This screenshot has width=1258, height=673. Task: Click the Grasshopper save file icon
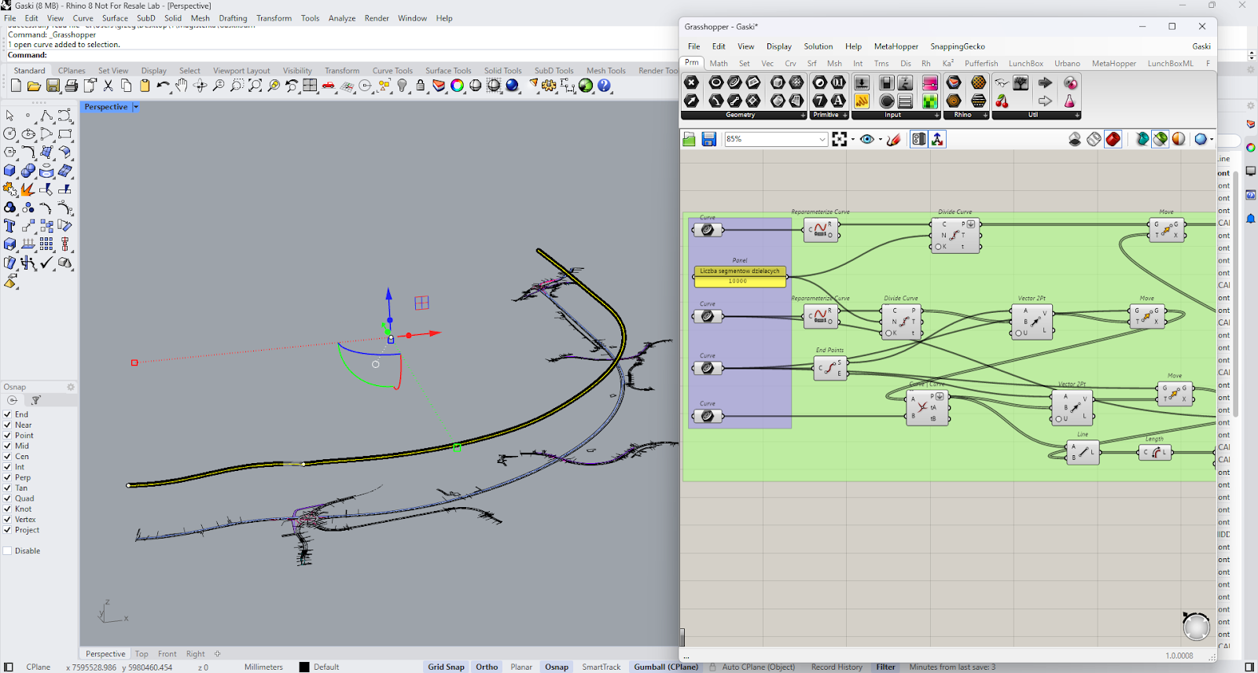708,139
